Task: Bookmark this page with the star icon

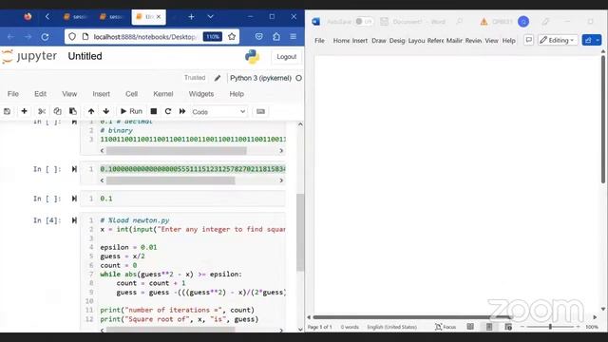Action: point(232,37)
